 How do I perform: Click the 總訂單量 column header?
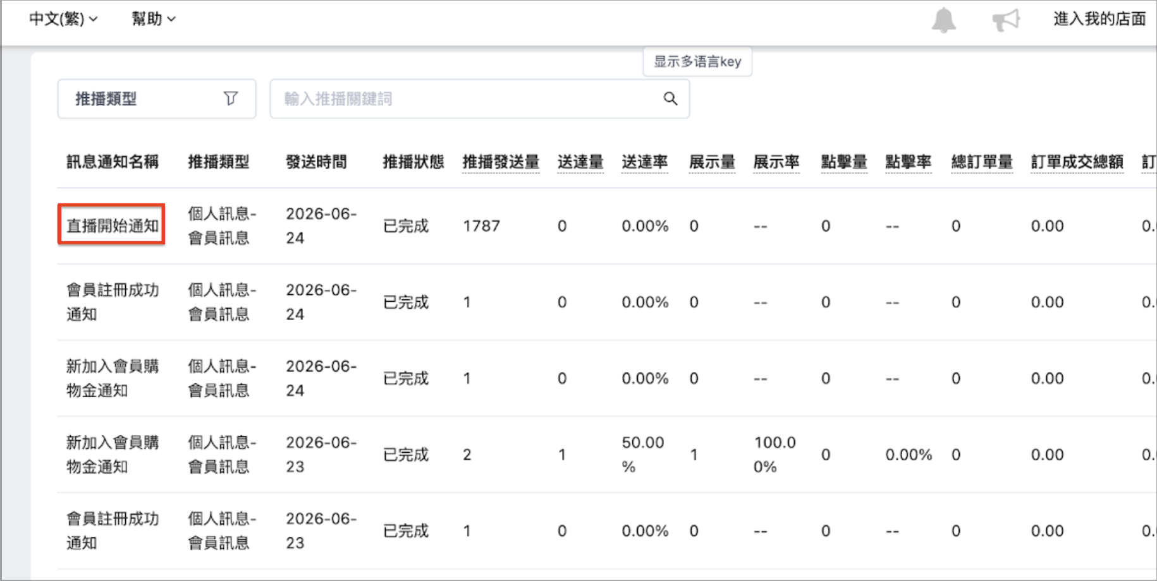click(x=982, y=162)
